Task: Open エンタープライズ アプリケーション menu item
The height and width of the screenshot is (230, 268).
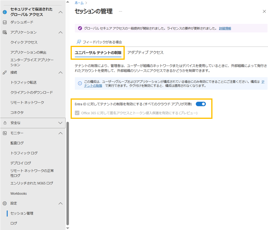Action: (x=32, y=62)
